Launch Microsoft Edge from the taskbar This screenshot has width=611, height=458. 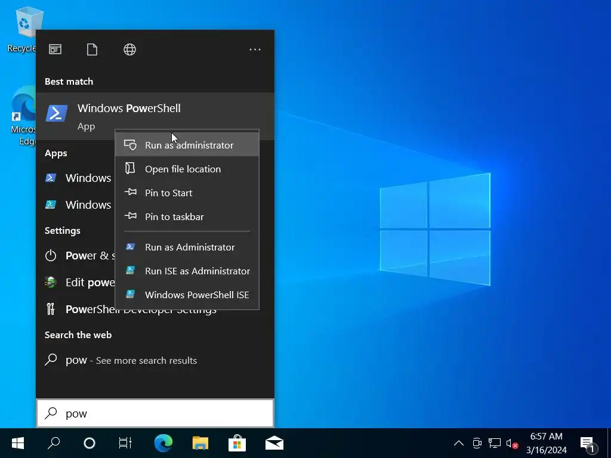tap(163, 443)
